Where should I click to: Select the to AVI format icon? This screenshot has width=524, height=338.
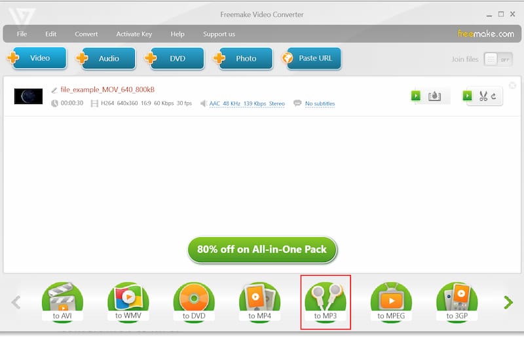coord(62,303)
